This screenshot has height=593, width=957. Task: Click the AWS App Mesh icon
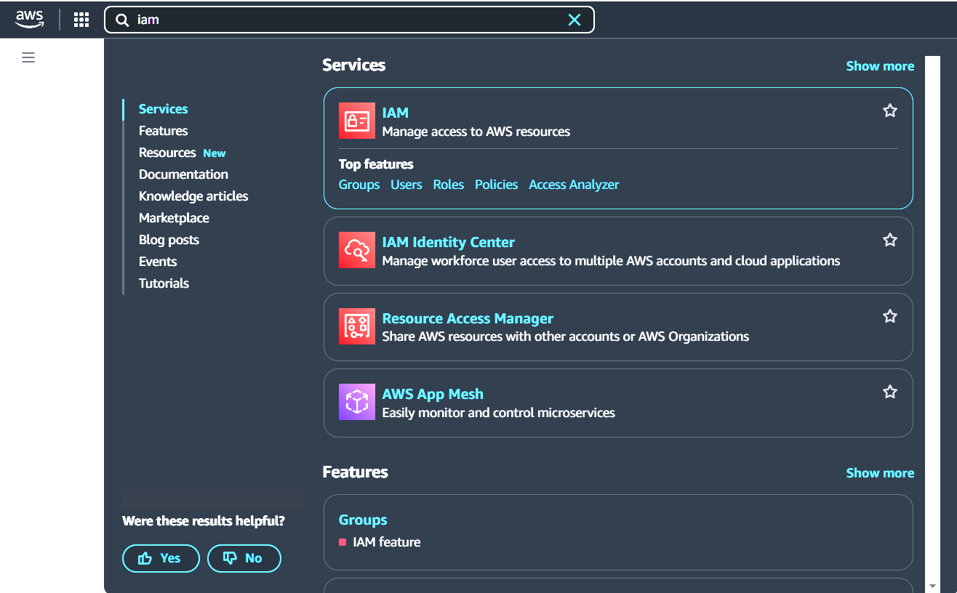(x=357, y=402)
